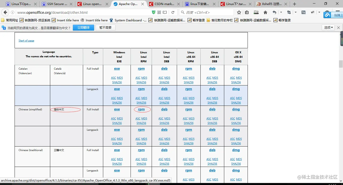Open the 选项 dropdown in translation bar

pos(328,28)
